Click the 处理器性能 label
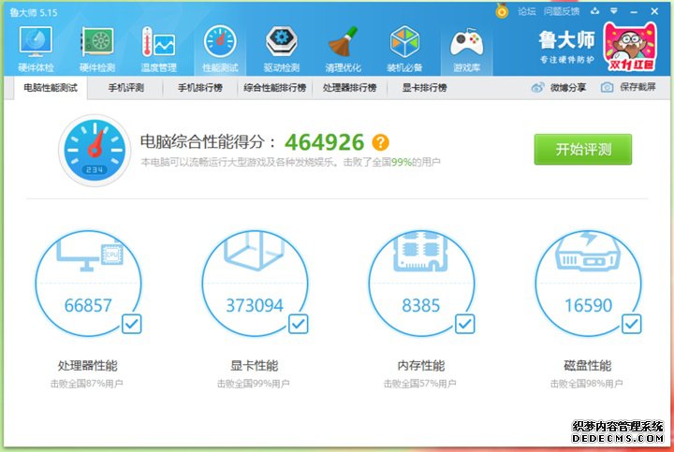The image size is (674, 452). pos(87,366)
